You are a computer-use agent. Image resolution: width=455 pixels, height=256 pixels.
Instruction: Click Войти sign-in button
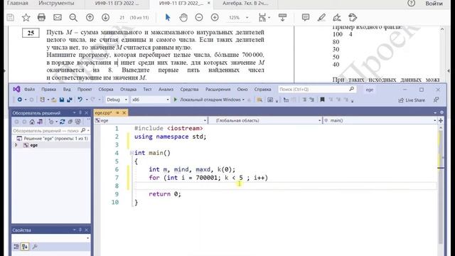434,4
